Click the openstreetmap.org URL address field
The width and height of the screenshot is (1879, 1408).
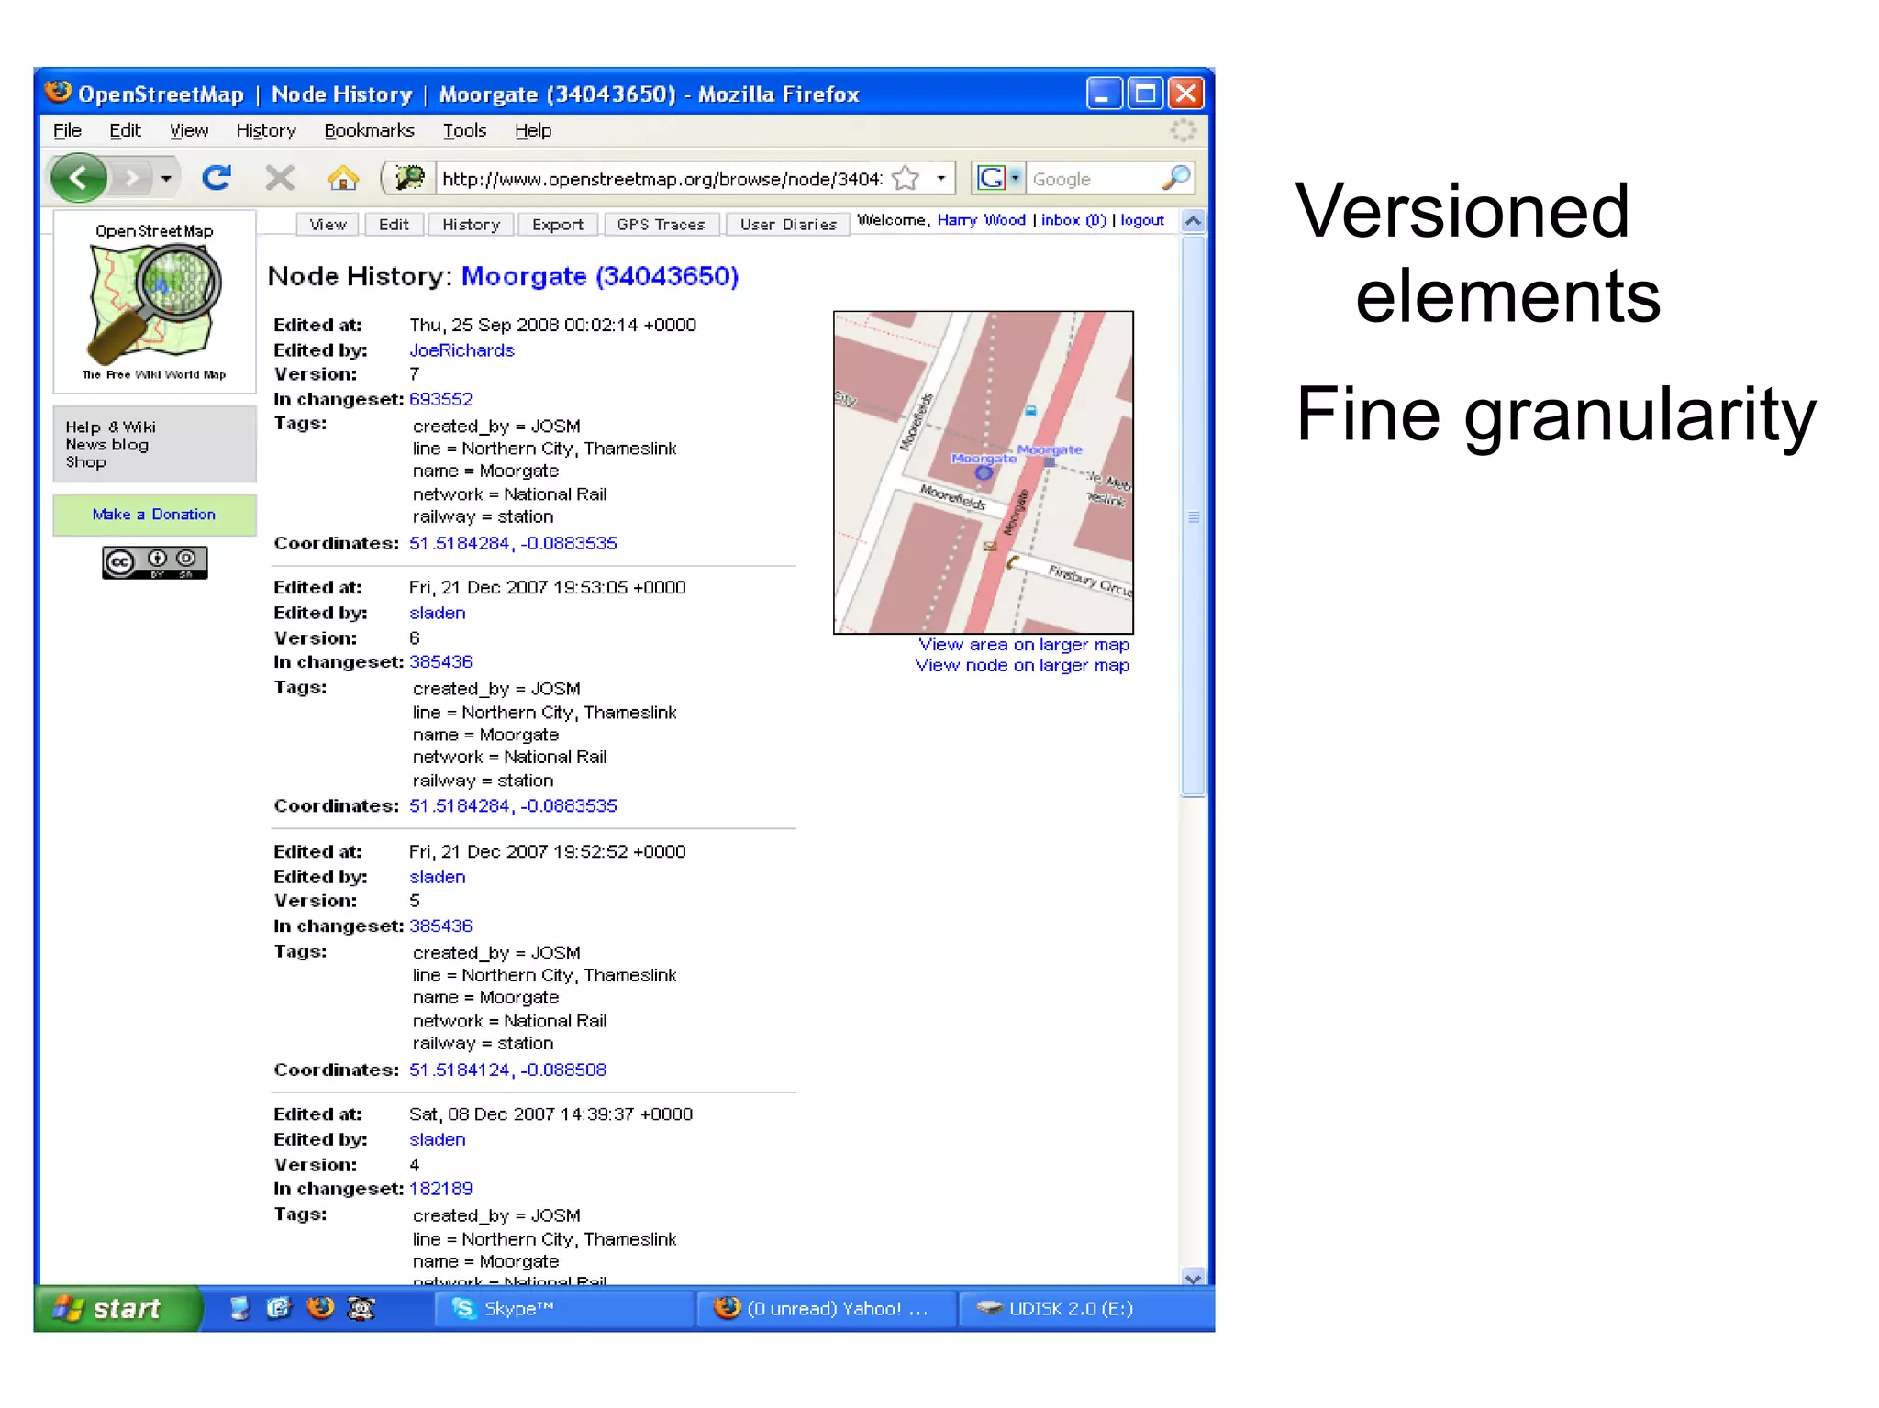click(x=662, y=178)
